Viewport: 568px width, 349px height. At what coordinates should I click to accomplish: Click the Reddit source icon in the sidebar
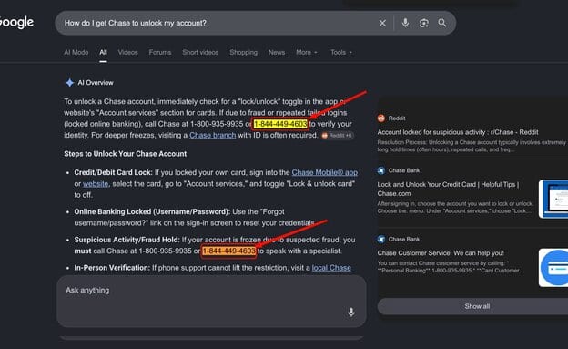click(381, 118)
